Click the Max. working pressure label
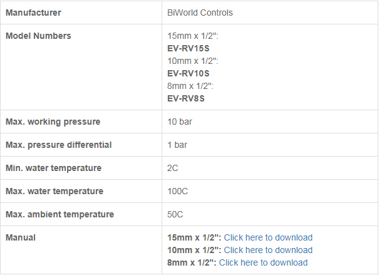The height and width of the screenshot is (275, 379). 53,122
